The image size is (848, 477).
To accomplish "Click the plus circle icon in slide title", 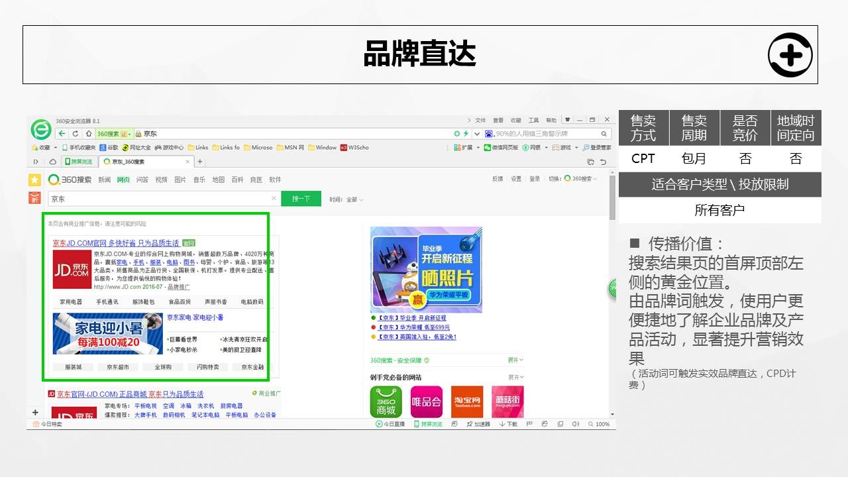I will click(x=790, y=55).
